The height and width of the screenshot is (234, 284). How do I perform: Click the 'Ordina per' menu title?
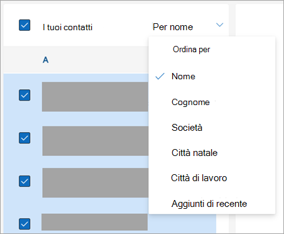(191, 50)
